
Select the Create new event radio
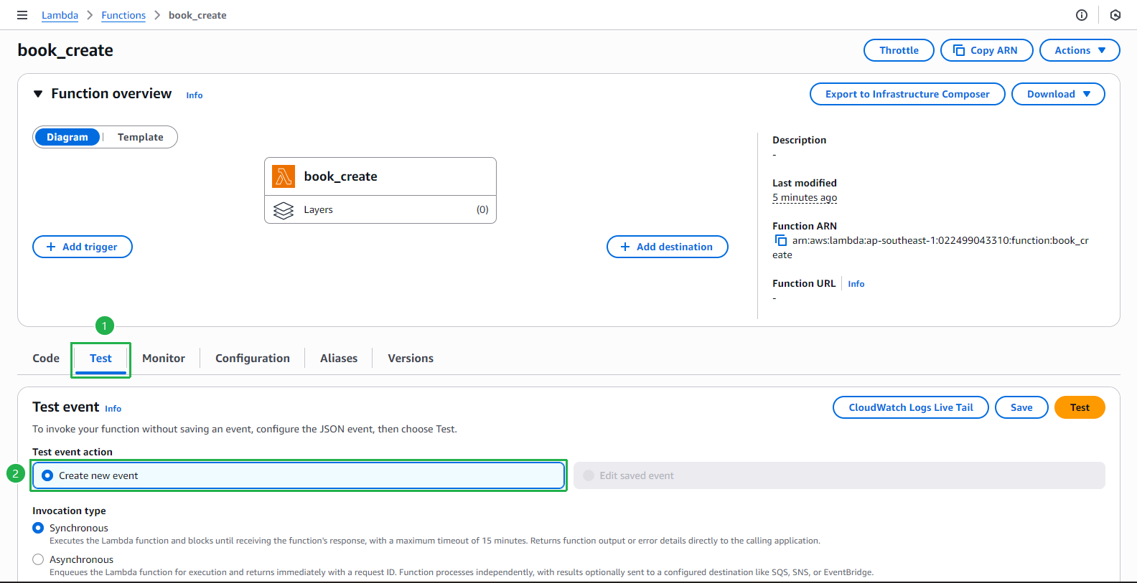pyautogui.click(x=47, y=475)
